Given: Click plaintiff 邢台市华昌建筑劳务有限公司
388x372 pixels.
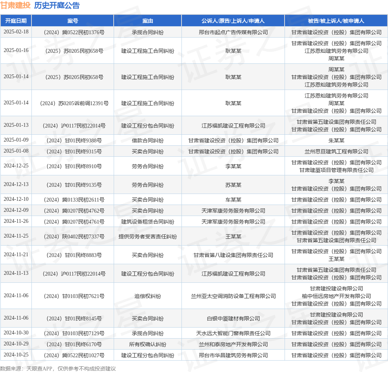Looking at the screenshot, I should (x=233, y=356).
